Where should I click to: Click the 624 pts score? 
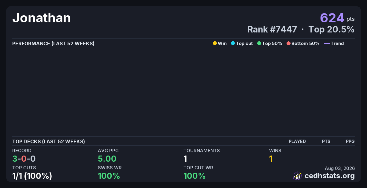[x=337, y=18]
